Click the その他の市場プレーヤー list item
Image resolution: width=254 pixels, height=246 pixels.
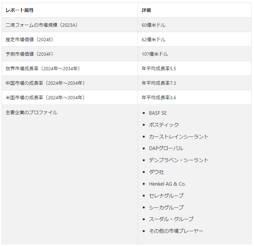(176, 231)
